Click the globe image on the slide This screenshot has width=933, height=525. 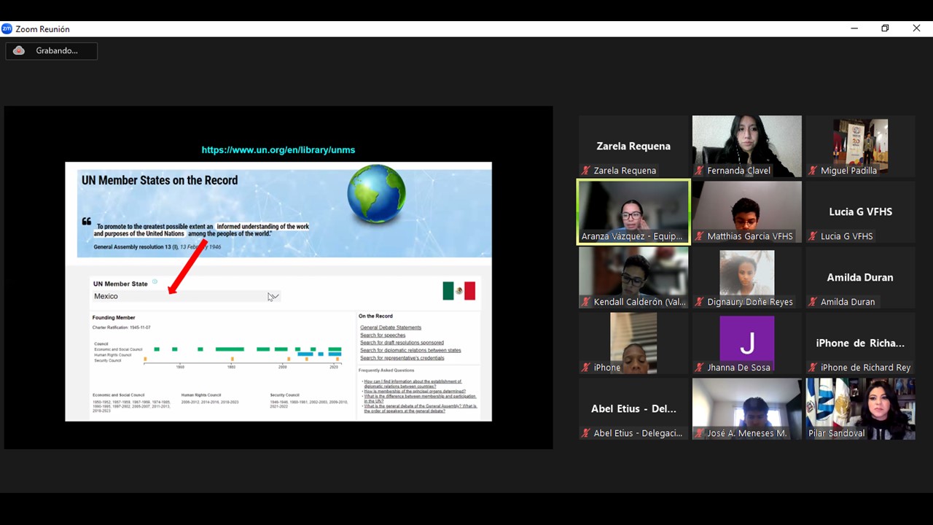(376, 194)
